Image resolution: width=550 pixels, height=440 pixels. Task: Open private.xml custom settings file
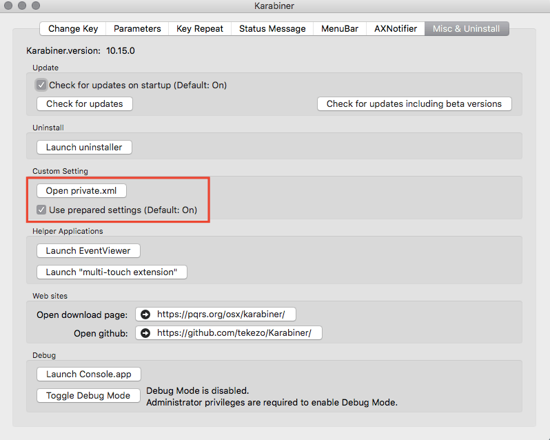coord(81,190)
